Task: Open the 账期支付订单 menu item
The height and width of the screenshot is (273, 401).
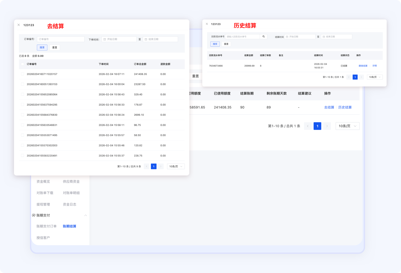Action: click(x=46, y=226)
